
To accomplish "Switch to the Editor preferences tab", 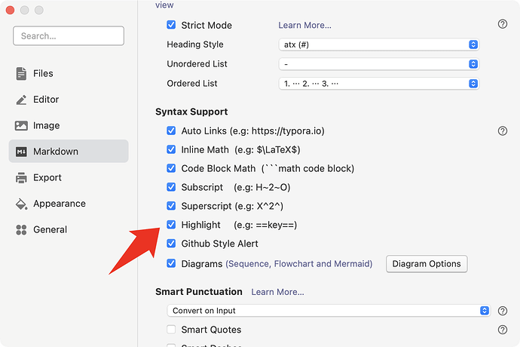I will click(x=69, y=100).
